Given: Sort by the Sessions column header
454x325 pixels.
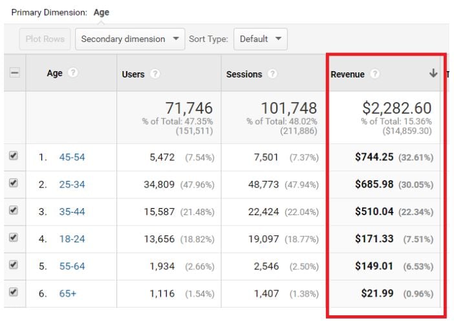Looking at the screenshot, I should tap(244, 74).
